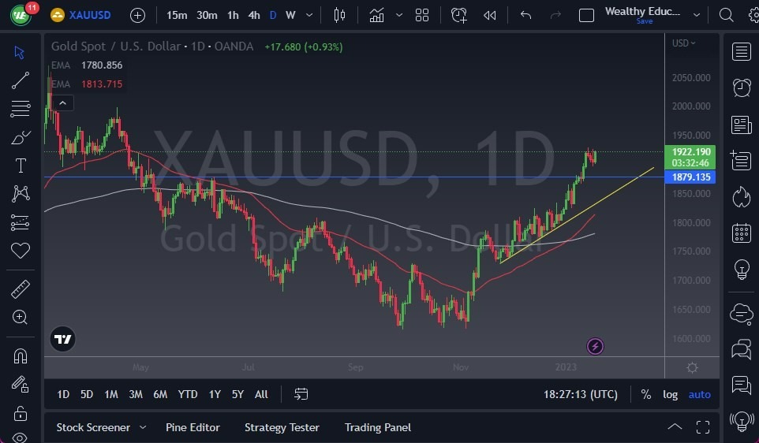The width and height of the screenshot is (759, 443).
Task: Switch to 4h timeframe
Action: point(254,16)
